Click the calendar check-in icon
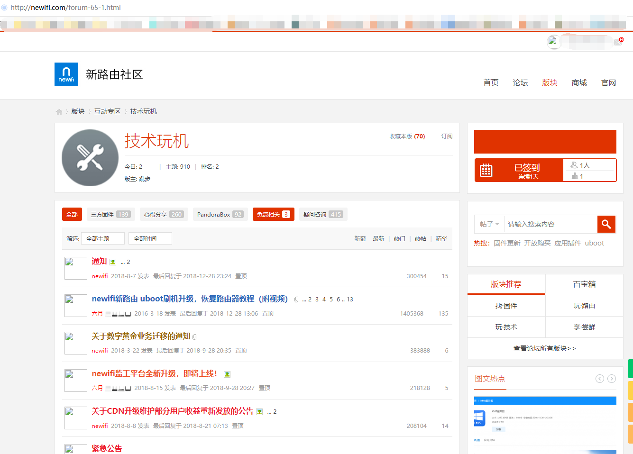This screenshot has width=633, height=454. point(486,170)
